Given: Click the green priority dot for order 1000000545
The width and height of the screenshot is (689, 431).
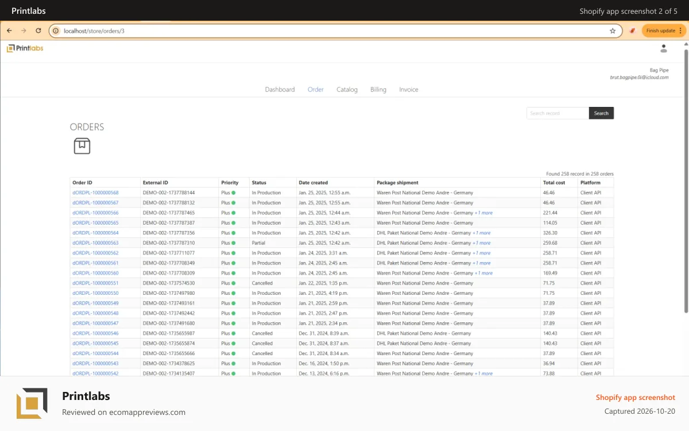Looking at the screenshot, I should pyautogui.click(x=234, y=344).
